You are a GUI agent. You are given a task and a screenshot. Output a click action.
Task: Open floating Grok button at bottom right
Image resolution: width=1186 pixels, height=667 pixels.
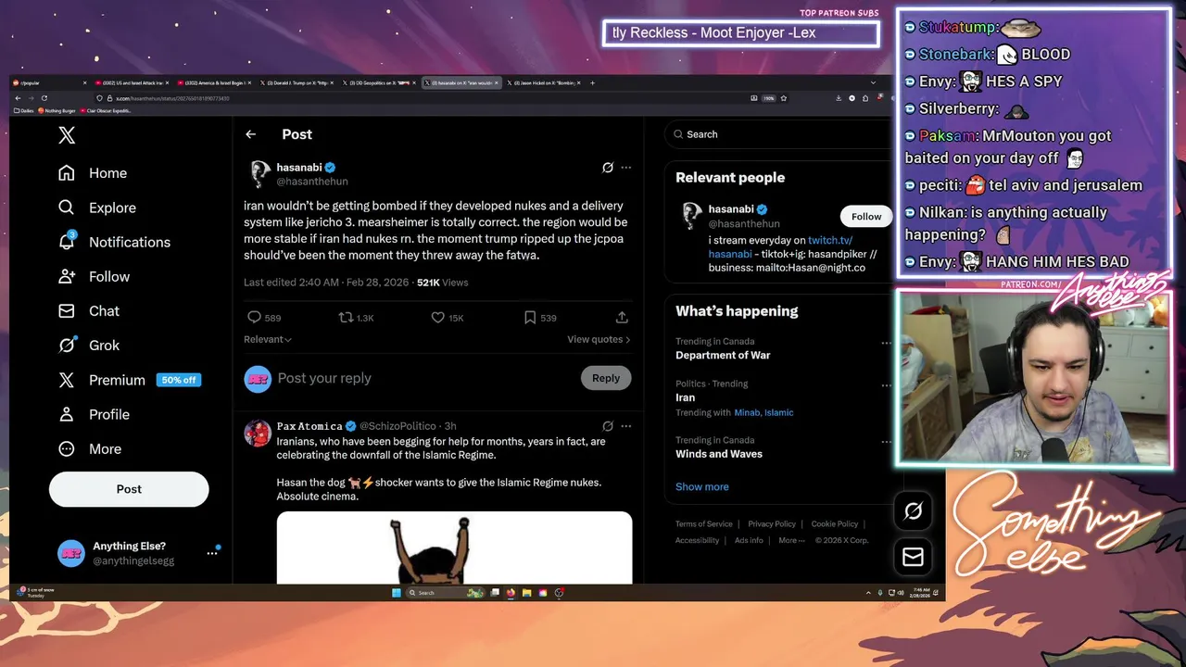(x=913, y=510)
